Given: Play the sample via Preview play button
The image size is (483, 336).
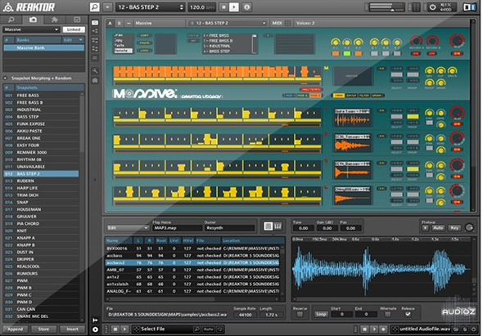Looking at the screenshot, I should coord(426,228).
